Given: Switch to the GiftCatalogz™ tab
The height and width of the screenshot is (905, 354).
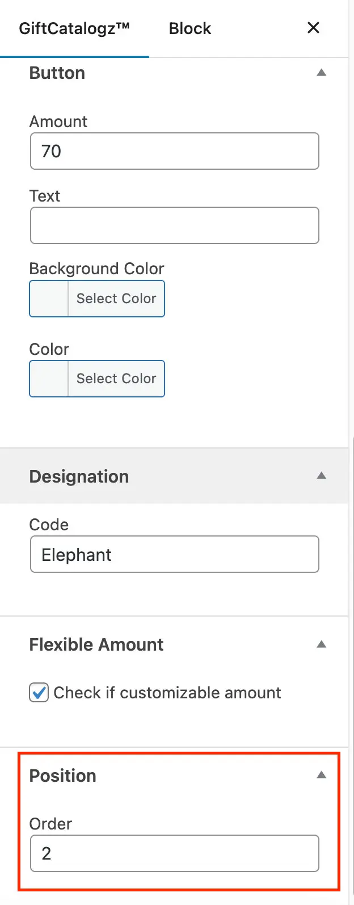Looking at the screenshot, I should pyautogui.click(x=74, y=28).
